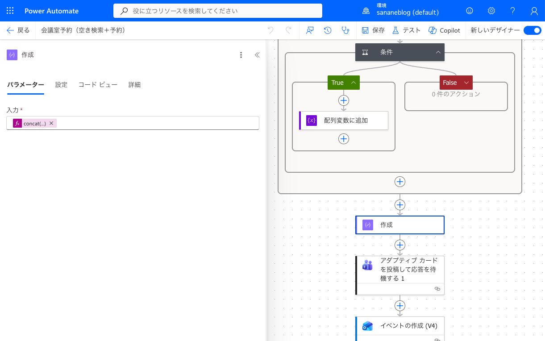Click the compose icon in panel header
The width and height of the screenshot is (545, 341).
coord(12,55)
